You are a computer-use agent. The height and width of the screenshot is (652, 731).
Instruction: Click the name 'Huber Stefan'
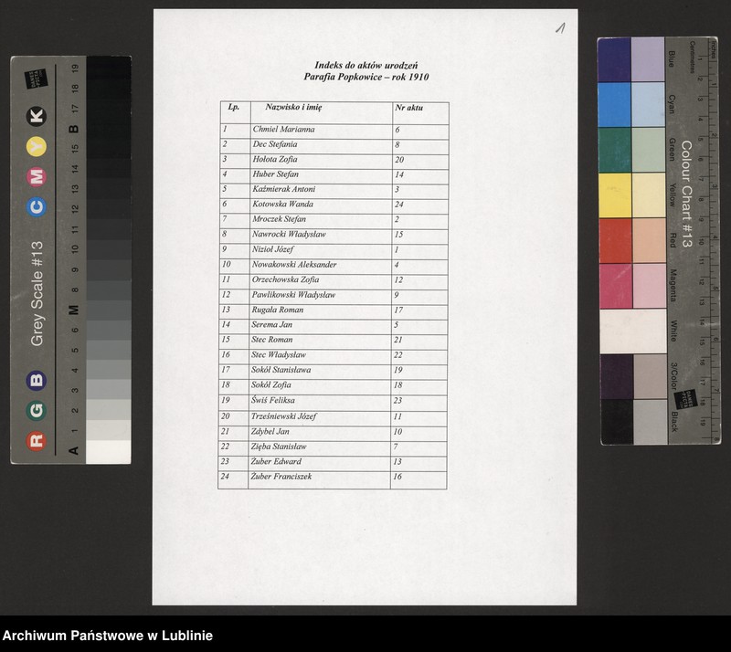point(275,174)
